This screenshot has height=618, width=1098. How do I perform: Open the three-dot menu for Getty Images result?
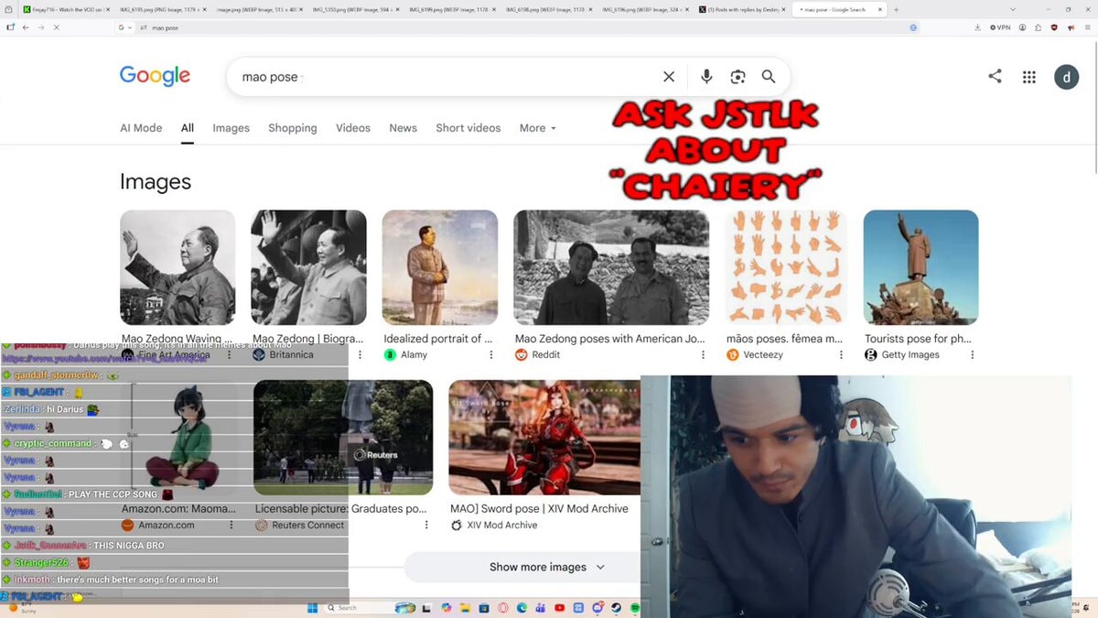(x=972, y=355)
